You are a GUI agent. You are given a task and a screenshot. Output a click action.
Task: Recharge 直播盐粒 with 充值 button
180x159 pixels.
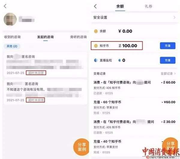click(168, 60)
